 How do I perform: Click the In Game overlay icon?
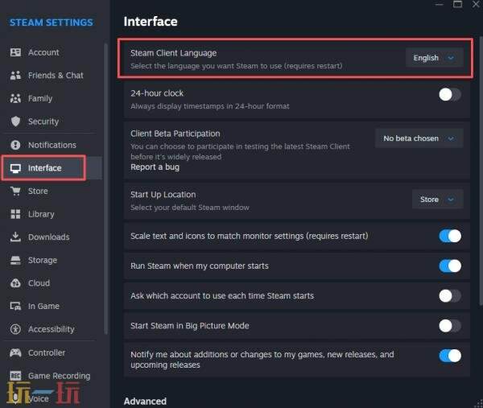click(15, 306)
